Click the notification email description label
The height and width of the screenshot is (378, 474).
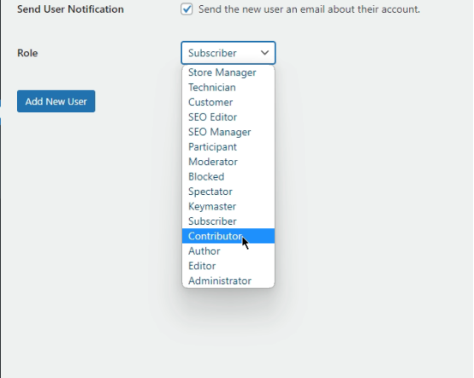click(x=309, y=9)
